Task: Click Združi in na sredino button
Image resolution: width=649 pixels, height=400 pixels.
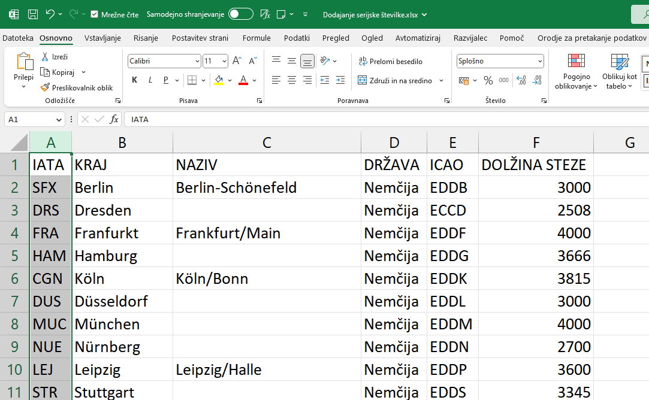Action: point(394,81)
